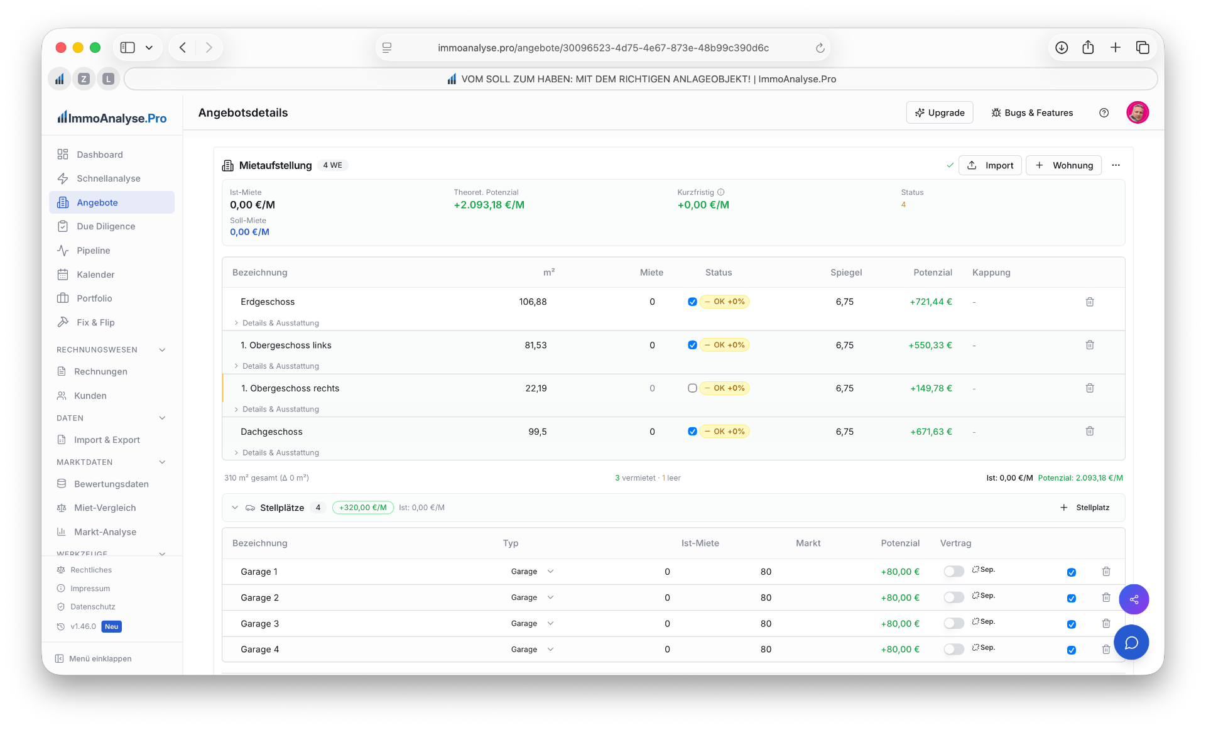Open the purple share floating button

pyautogui.click(x=1134, y=599)
